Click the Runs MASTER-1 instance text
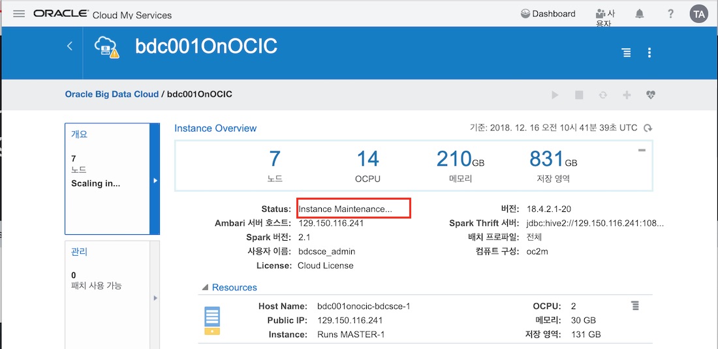718x349 pixels. click(351, 335)
